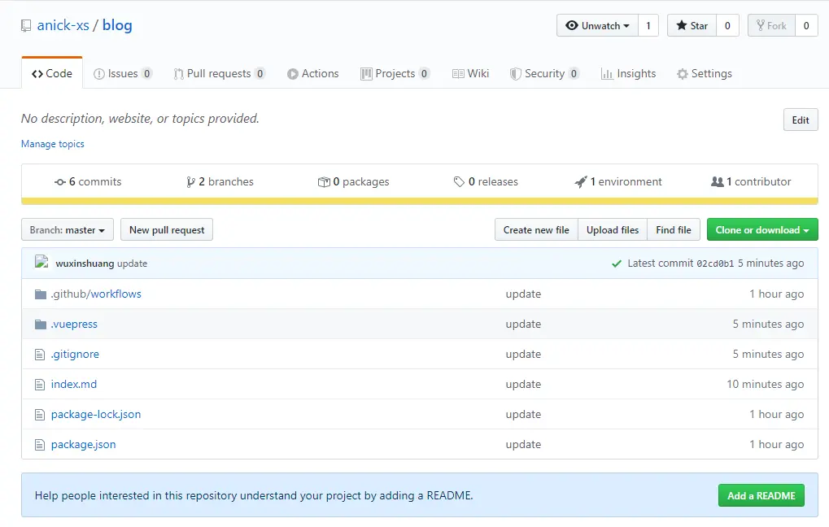Click the commits history icon

click(x=59, y=182)
